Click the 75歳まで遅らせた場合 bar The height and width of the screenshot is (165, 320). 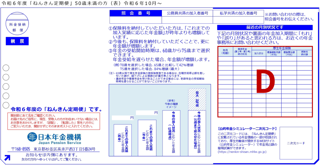[197, 133]
